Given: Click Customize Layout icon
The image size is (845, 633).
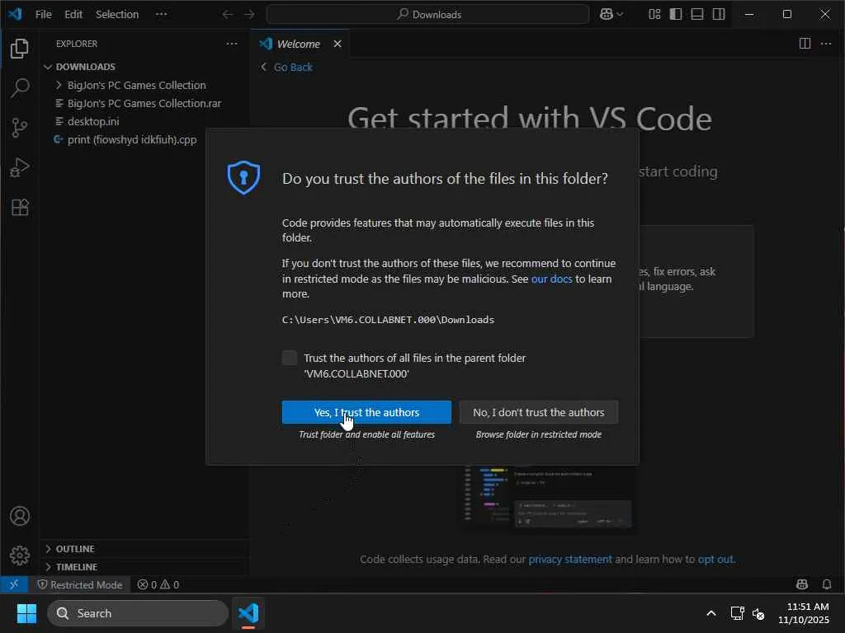Looking at the screenshot, I should tap(654, 15).
